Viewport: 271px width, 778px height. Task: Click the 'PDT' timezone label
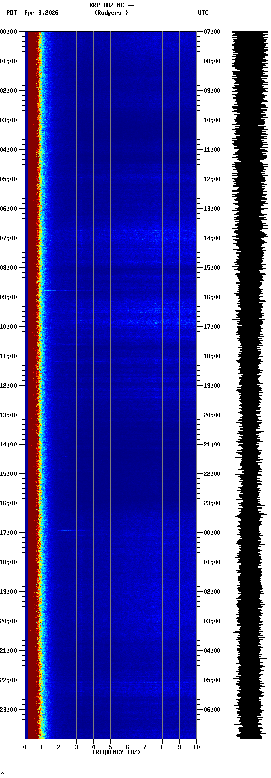point(11,13)
